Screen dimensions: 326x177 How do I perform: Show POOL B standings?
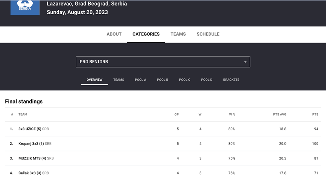pos(163,80)
